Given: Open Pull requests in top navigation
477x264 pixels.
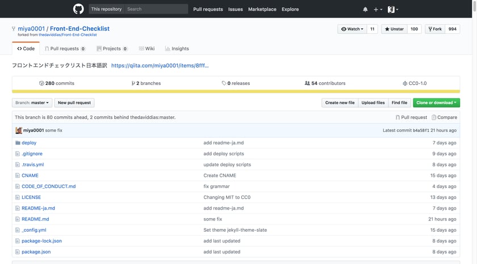Looking at the screenshot, I should tap(208, 10).
